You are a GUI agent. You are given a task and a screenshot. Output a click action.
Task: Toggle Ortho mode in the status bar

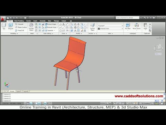[x=31, y=103]
